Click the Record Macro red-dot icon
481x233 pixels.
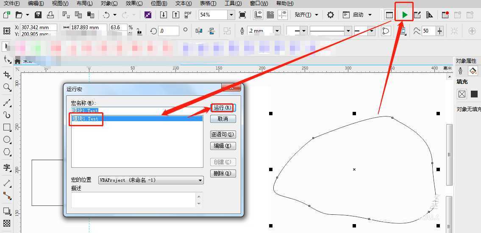pyautogui.click(x=445, y=15)
